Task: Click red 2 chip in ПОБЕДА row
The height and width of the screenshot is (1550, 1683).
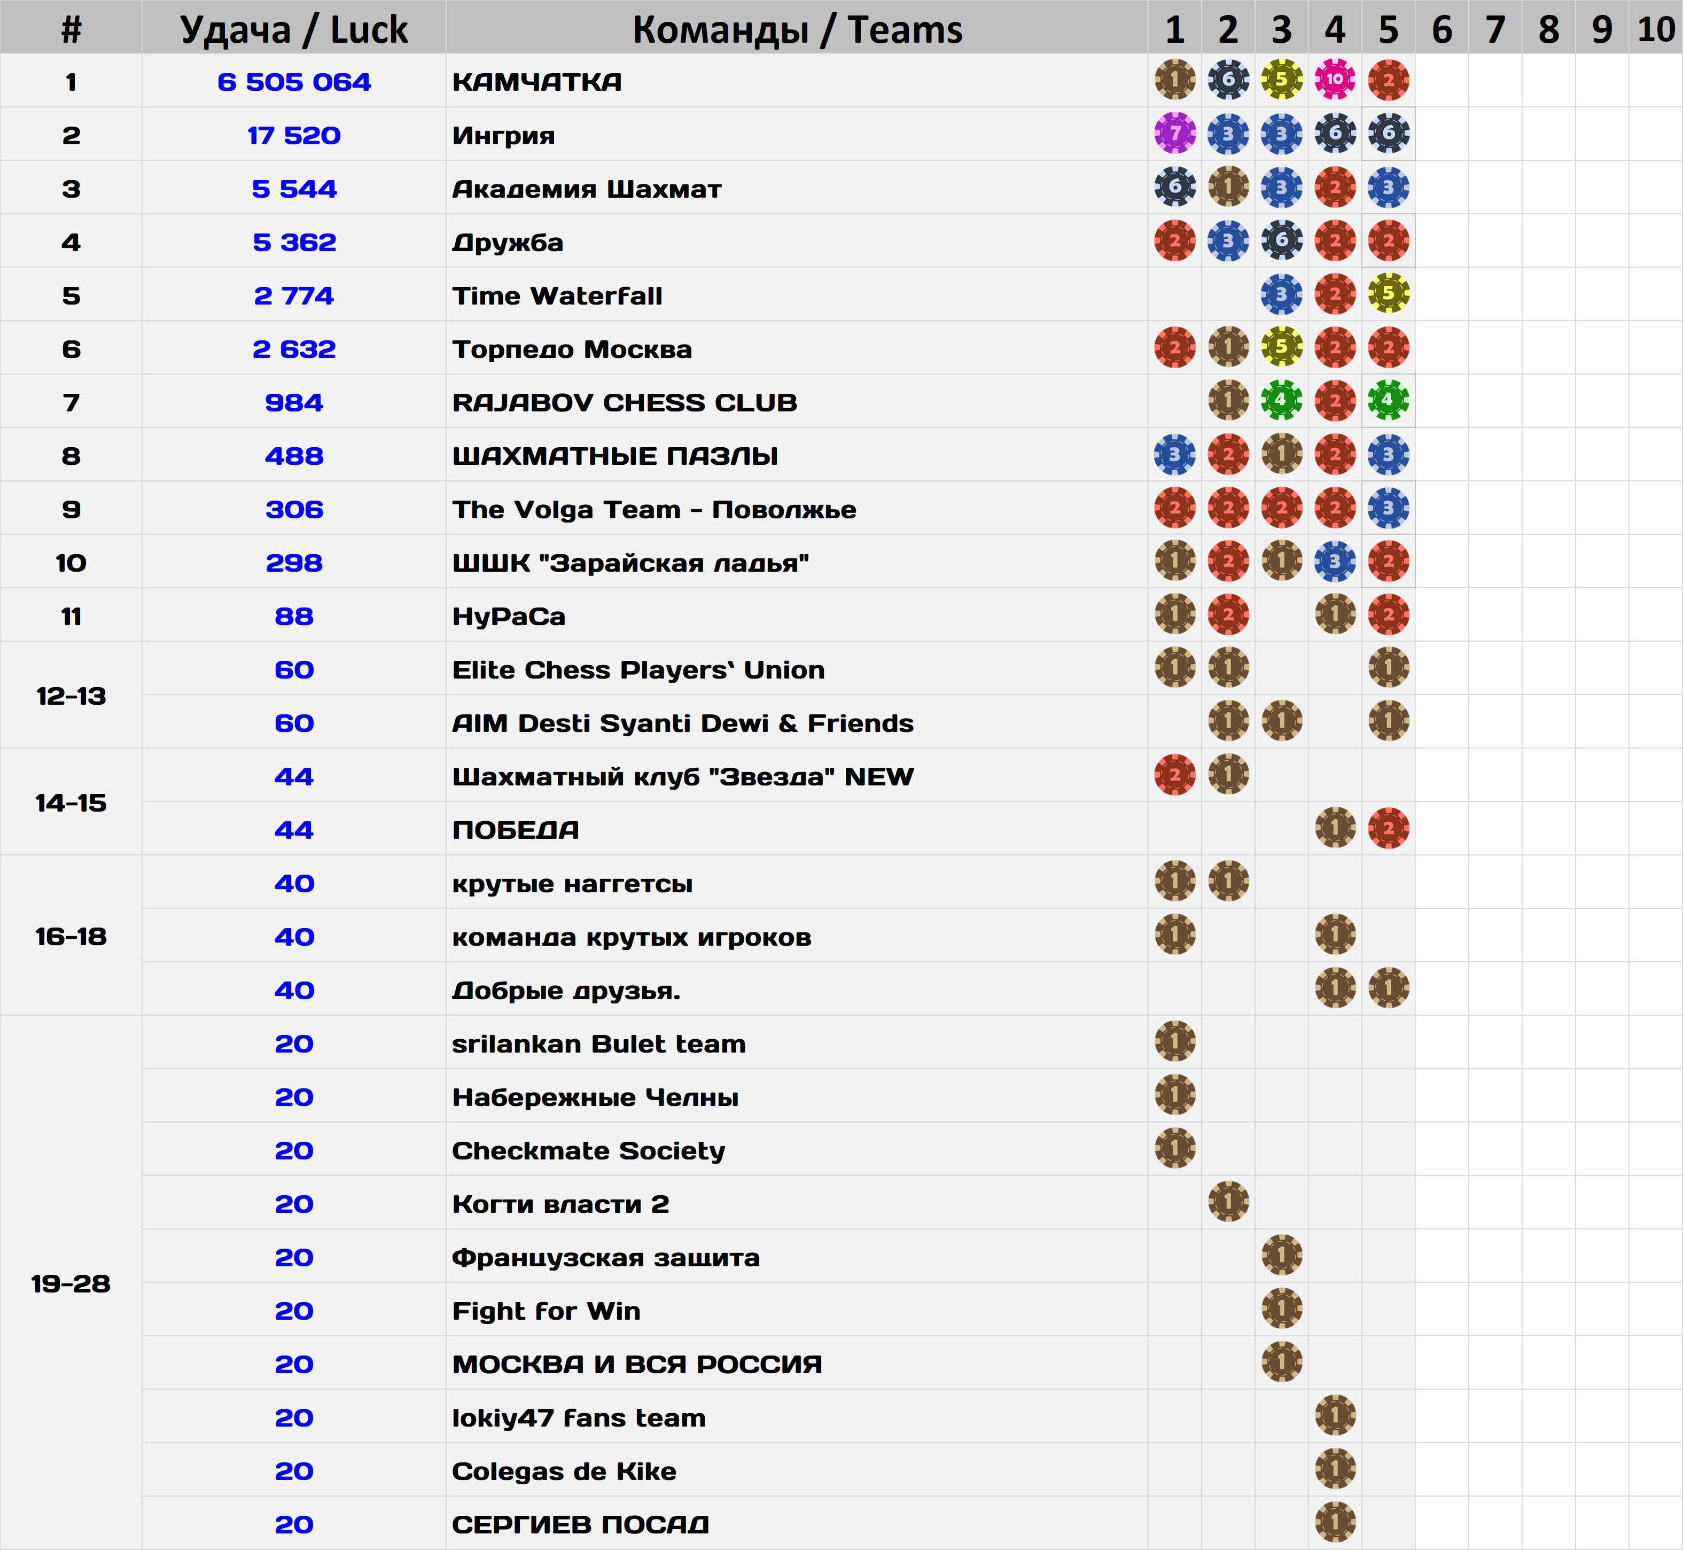Action: (x=1389, y=829)
